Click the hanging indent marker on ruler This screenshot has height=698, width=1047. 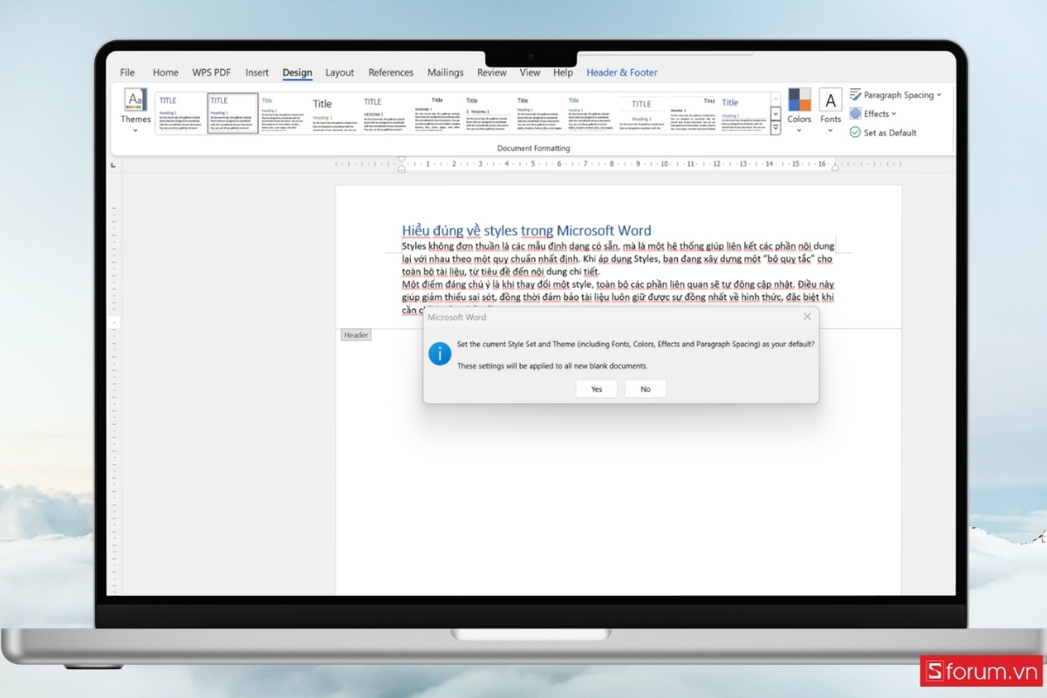click(x=401, y=168)
